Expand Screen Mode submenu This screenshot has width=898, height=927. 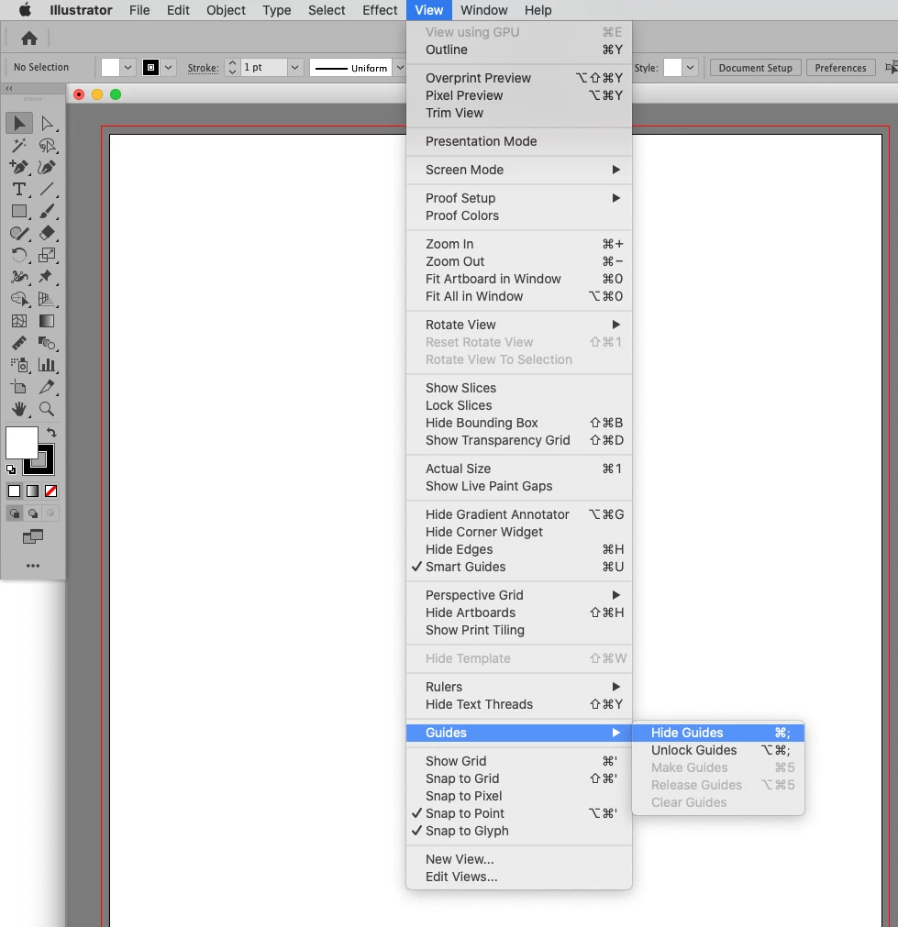tap(519, 170)
